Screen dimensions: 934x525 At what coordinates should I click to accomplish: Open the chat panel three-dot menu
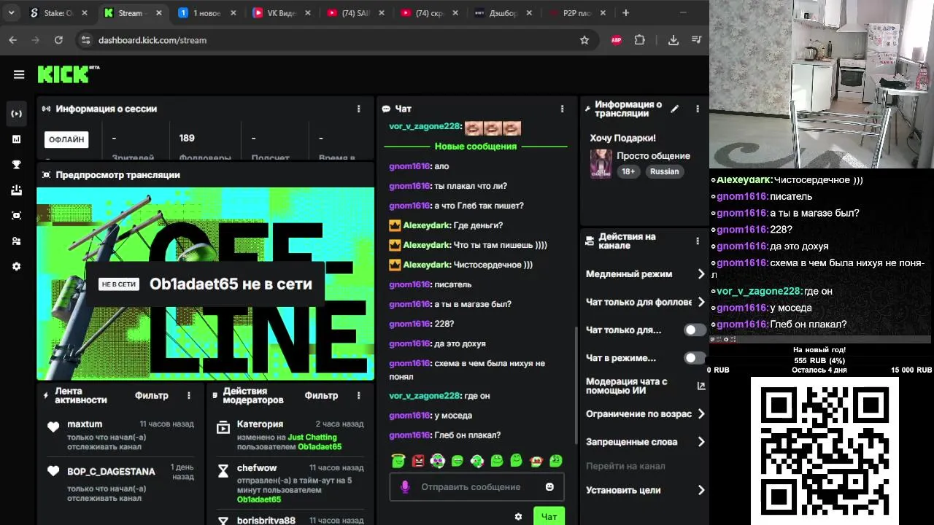point(562,109)
